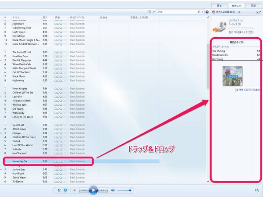The width and height of the screenshot is (263, 197).
Task: Rate Lady Evil using its stars
Action: point(61,97)
